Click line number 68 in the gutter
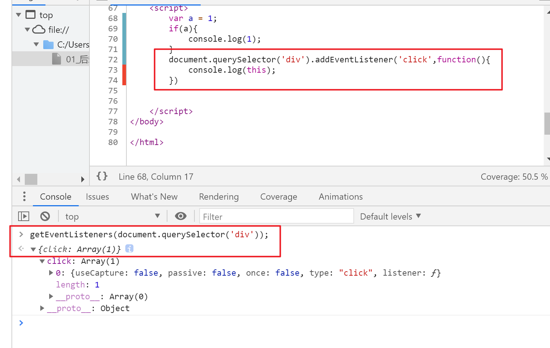The width and height of the screenshot is (550, 348). [113, 18]
